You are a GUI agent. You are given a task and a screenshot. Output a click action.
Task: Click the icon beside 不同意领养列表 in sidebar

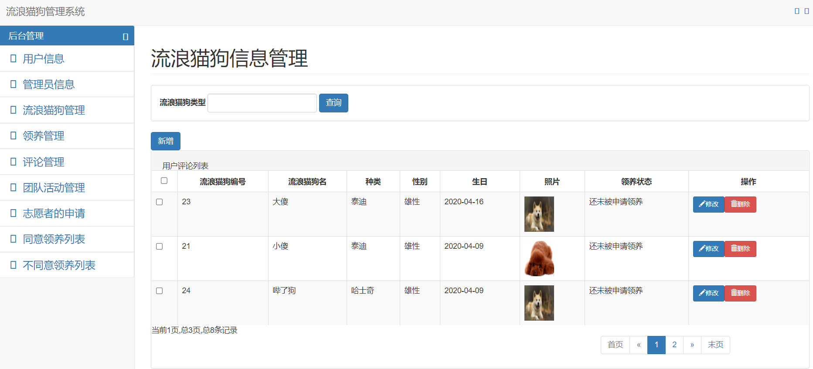pyautogui.click(x=14, y=265)
